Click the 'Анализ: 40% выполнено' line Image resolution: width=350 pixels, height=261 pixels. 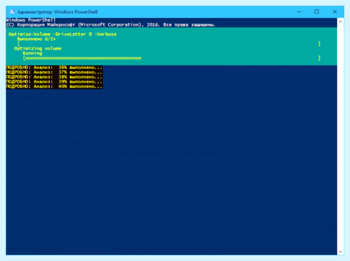click(x=54, y=86)
